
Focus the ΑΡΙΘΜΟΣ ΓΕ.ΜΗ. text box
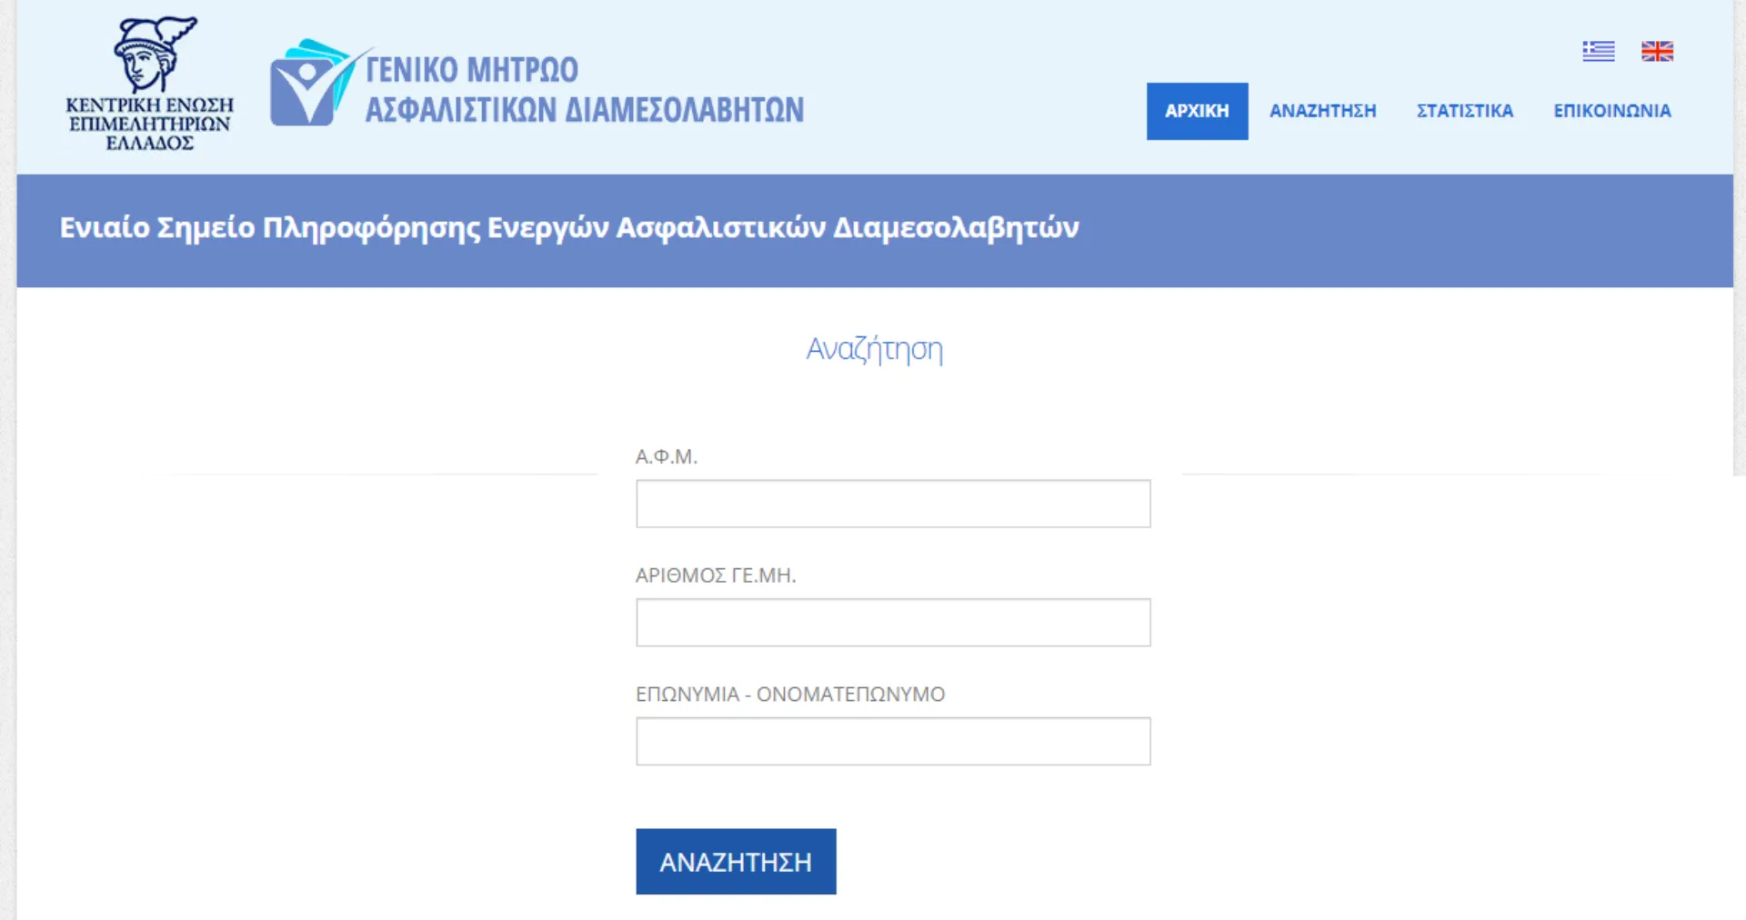click(893, 622)
